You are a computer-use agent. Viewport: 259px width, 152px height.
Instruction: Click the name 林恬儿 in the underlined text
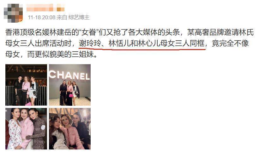pos(119,43)
